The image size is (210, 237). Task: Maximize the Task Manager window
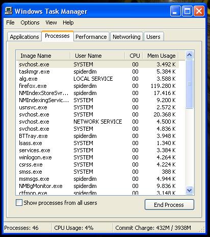coord(187,11)
